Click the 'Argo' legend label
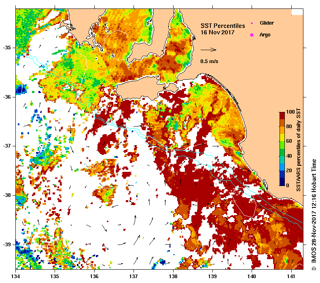 click(265, 35)
